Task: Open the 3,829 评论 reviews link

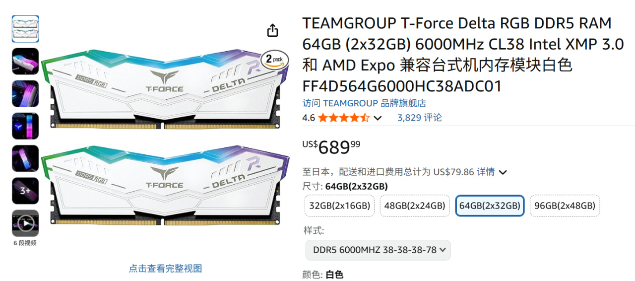Action: click(x=419, y=118)
